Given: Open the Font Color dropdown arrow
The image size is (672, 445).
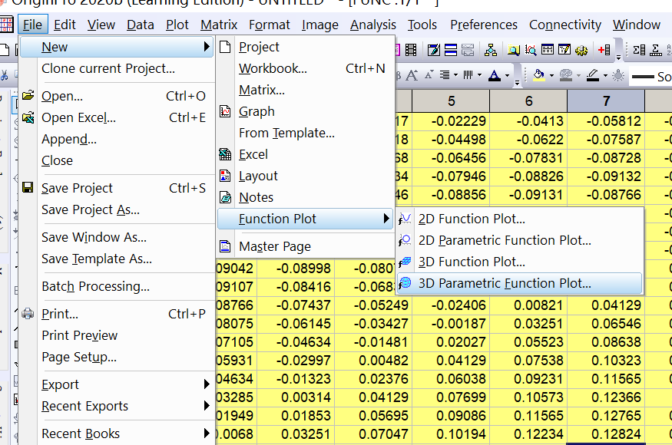Looking at the screenshot, I should (x=505, y=75).
